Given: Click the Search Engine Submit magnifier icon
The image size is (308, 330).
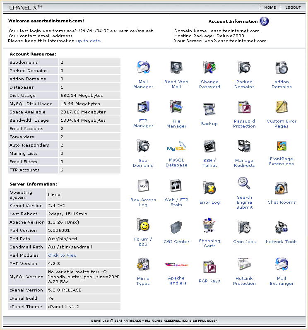Looking at the screenshot, I should coord(244,183).
